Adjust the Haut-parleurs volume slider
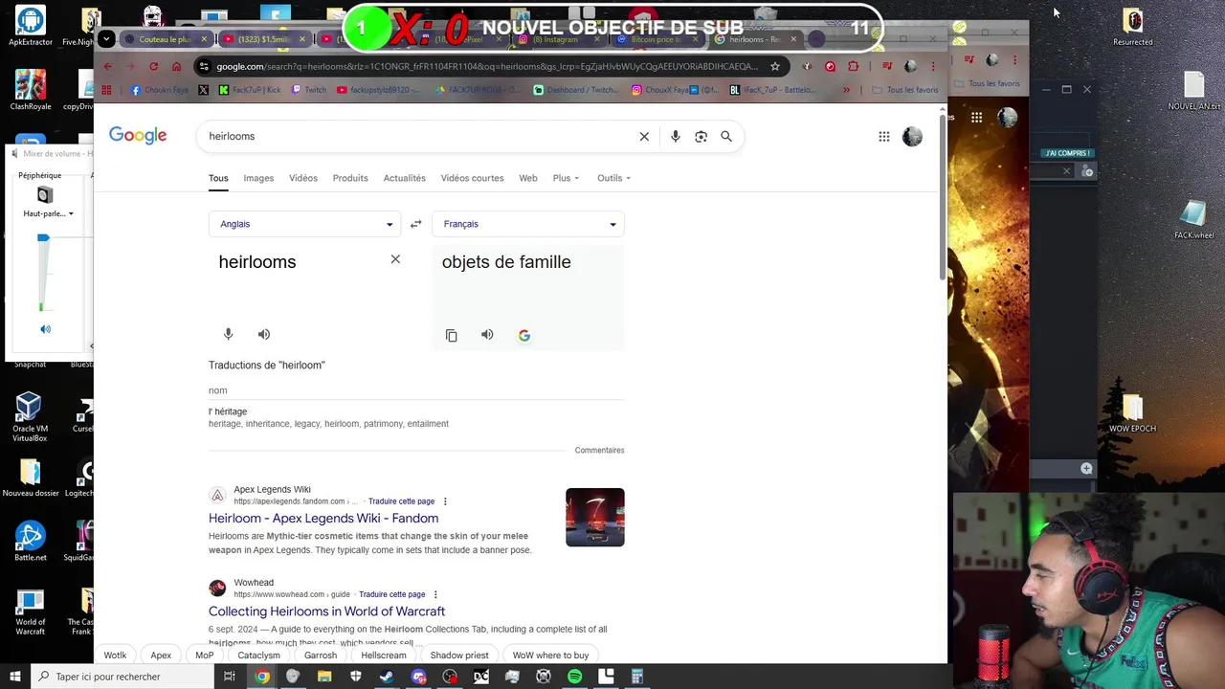This screenshot has width=1225, height=689. pos(43,238)
